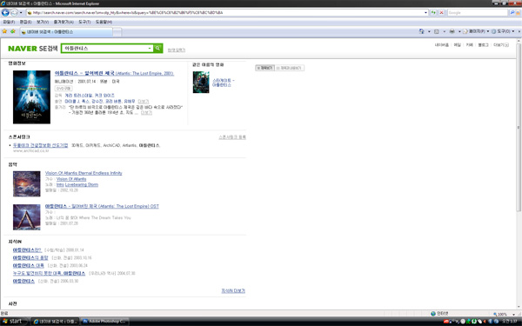Click the Add to Favorites star-plus icon
Viewport: 522px width, 326px height.
13,31
